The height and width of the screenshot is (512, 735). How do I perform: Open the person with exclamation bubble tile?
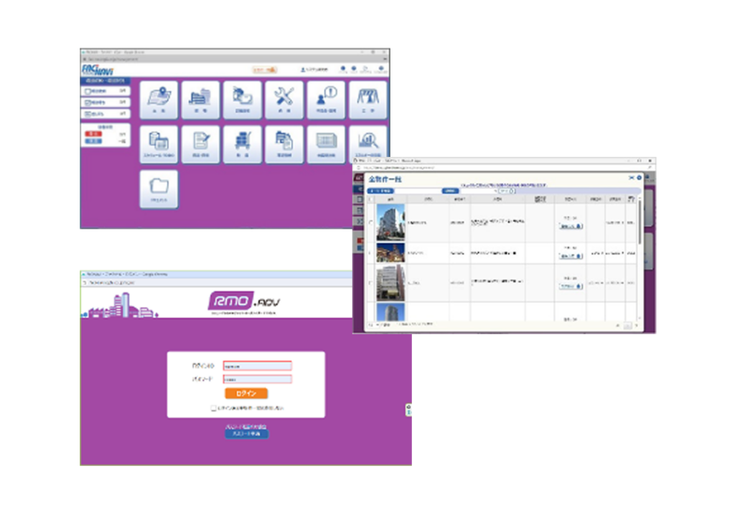coord(327,100)
